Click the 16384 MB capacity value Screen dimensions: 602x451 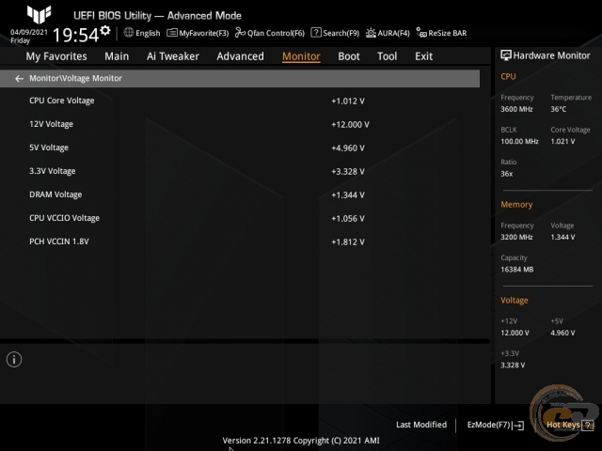tap(516, 270)
